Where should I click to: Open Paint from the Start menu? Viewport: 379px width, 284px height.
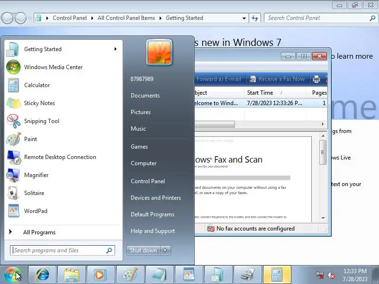click(63, 139)
